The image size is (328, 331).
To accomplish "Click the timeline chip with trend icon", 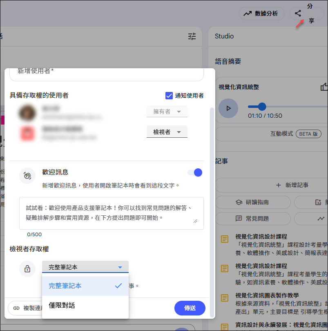I will tap(311, 219).
